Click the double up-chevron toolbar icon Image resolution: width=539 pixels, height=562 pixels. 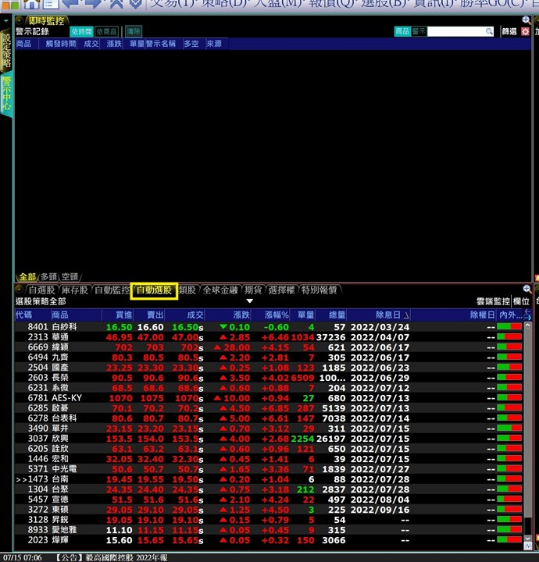coord(116,4)
